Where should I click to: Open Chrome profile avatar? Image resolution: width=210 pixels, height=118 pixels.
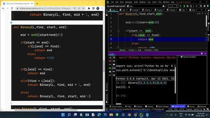98,8
